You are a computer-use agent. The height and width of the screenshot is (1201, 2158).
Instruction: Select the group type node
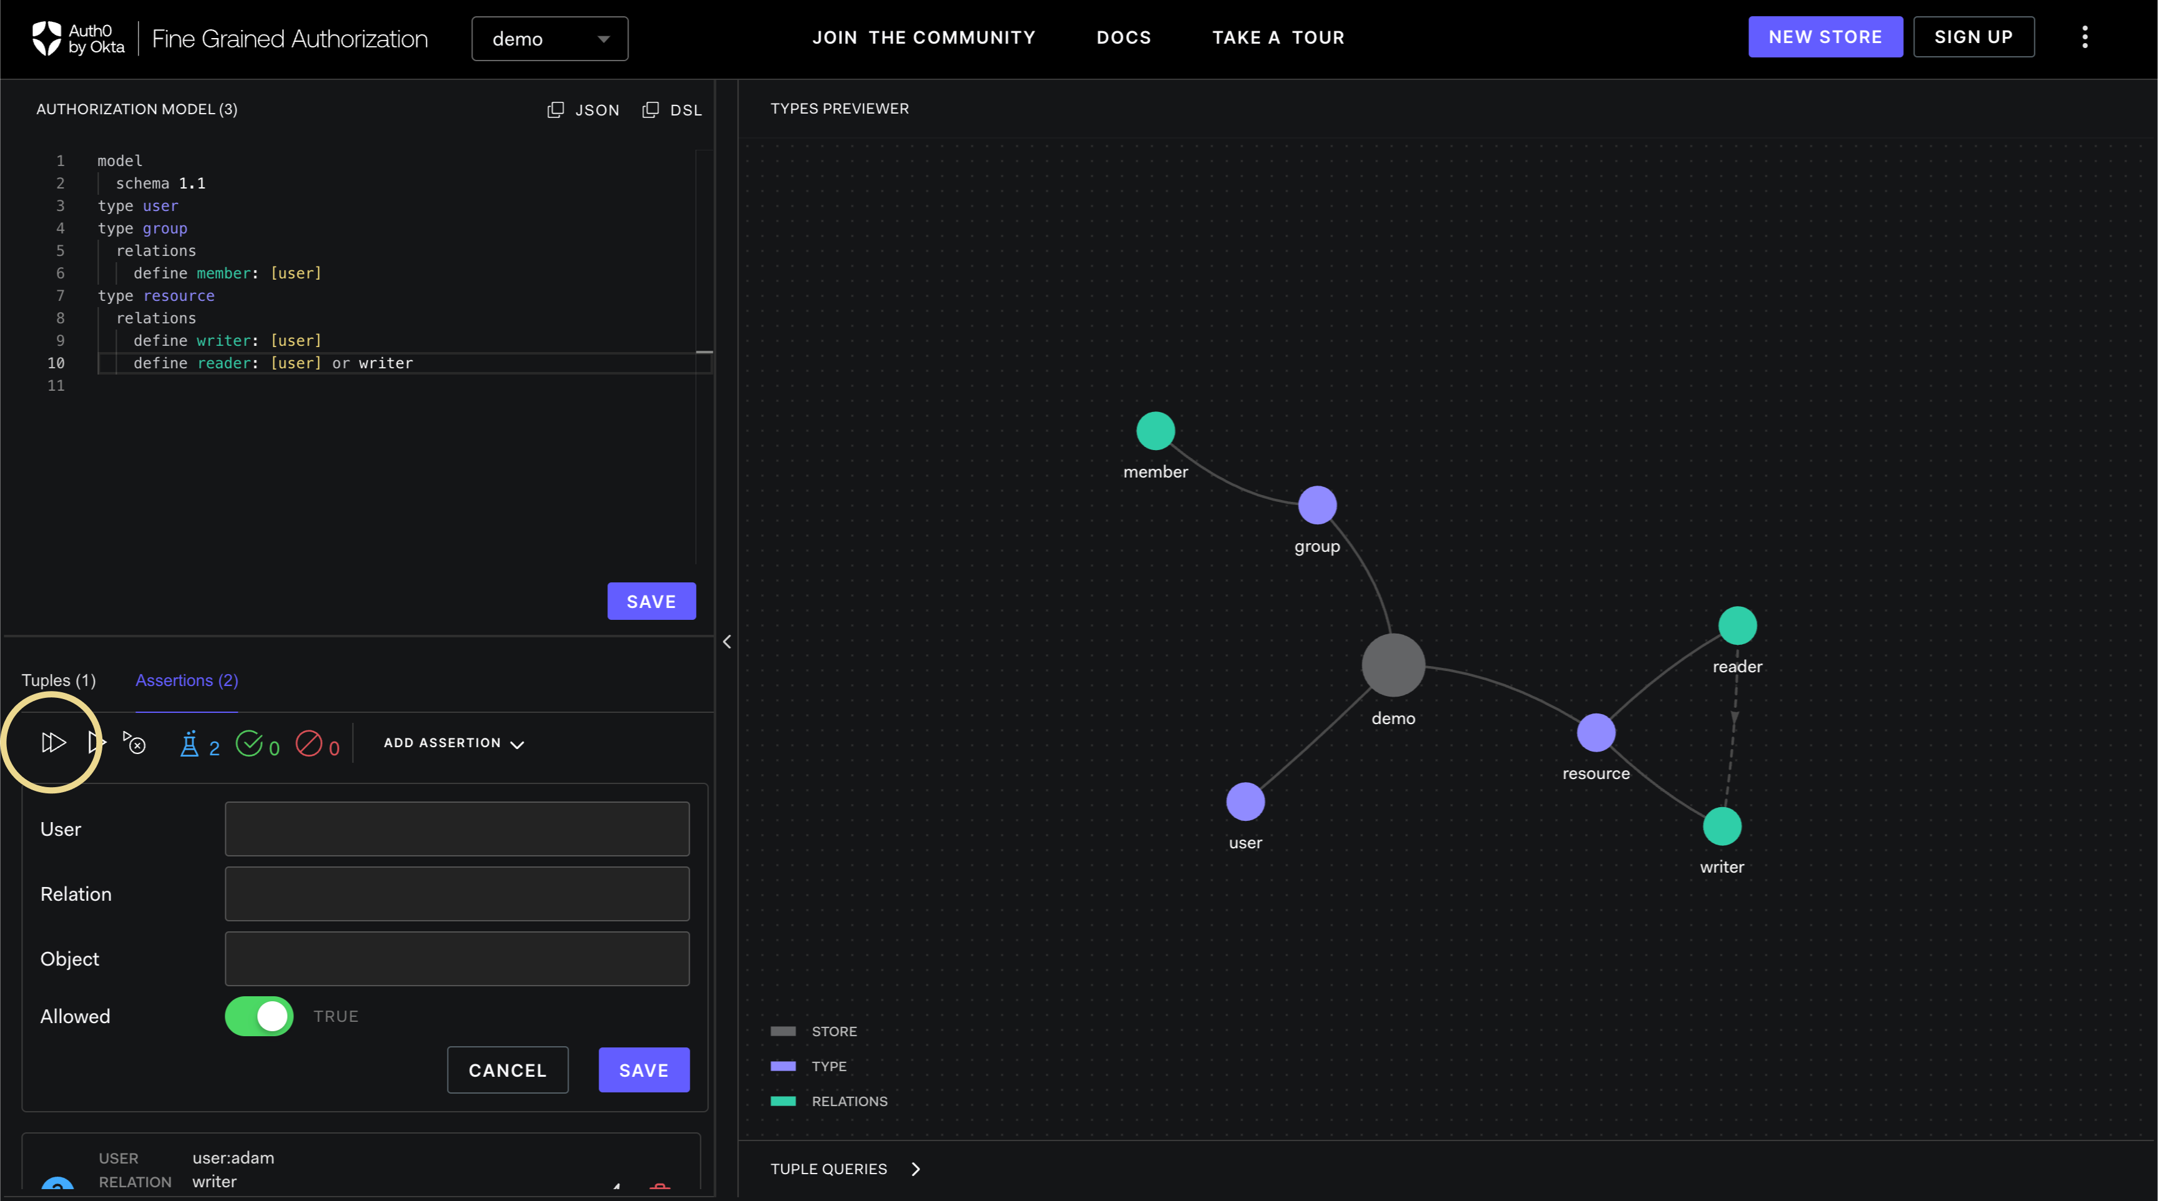point(1317,505)
